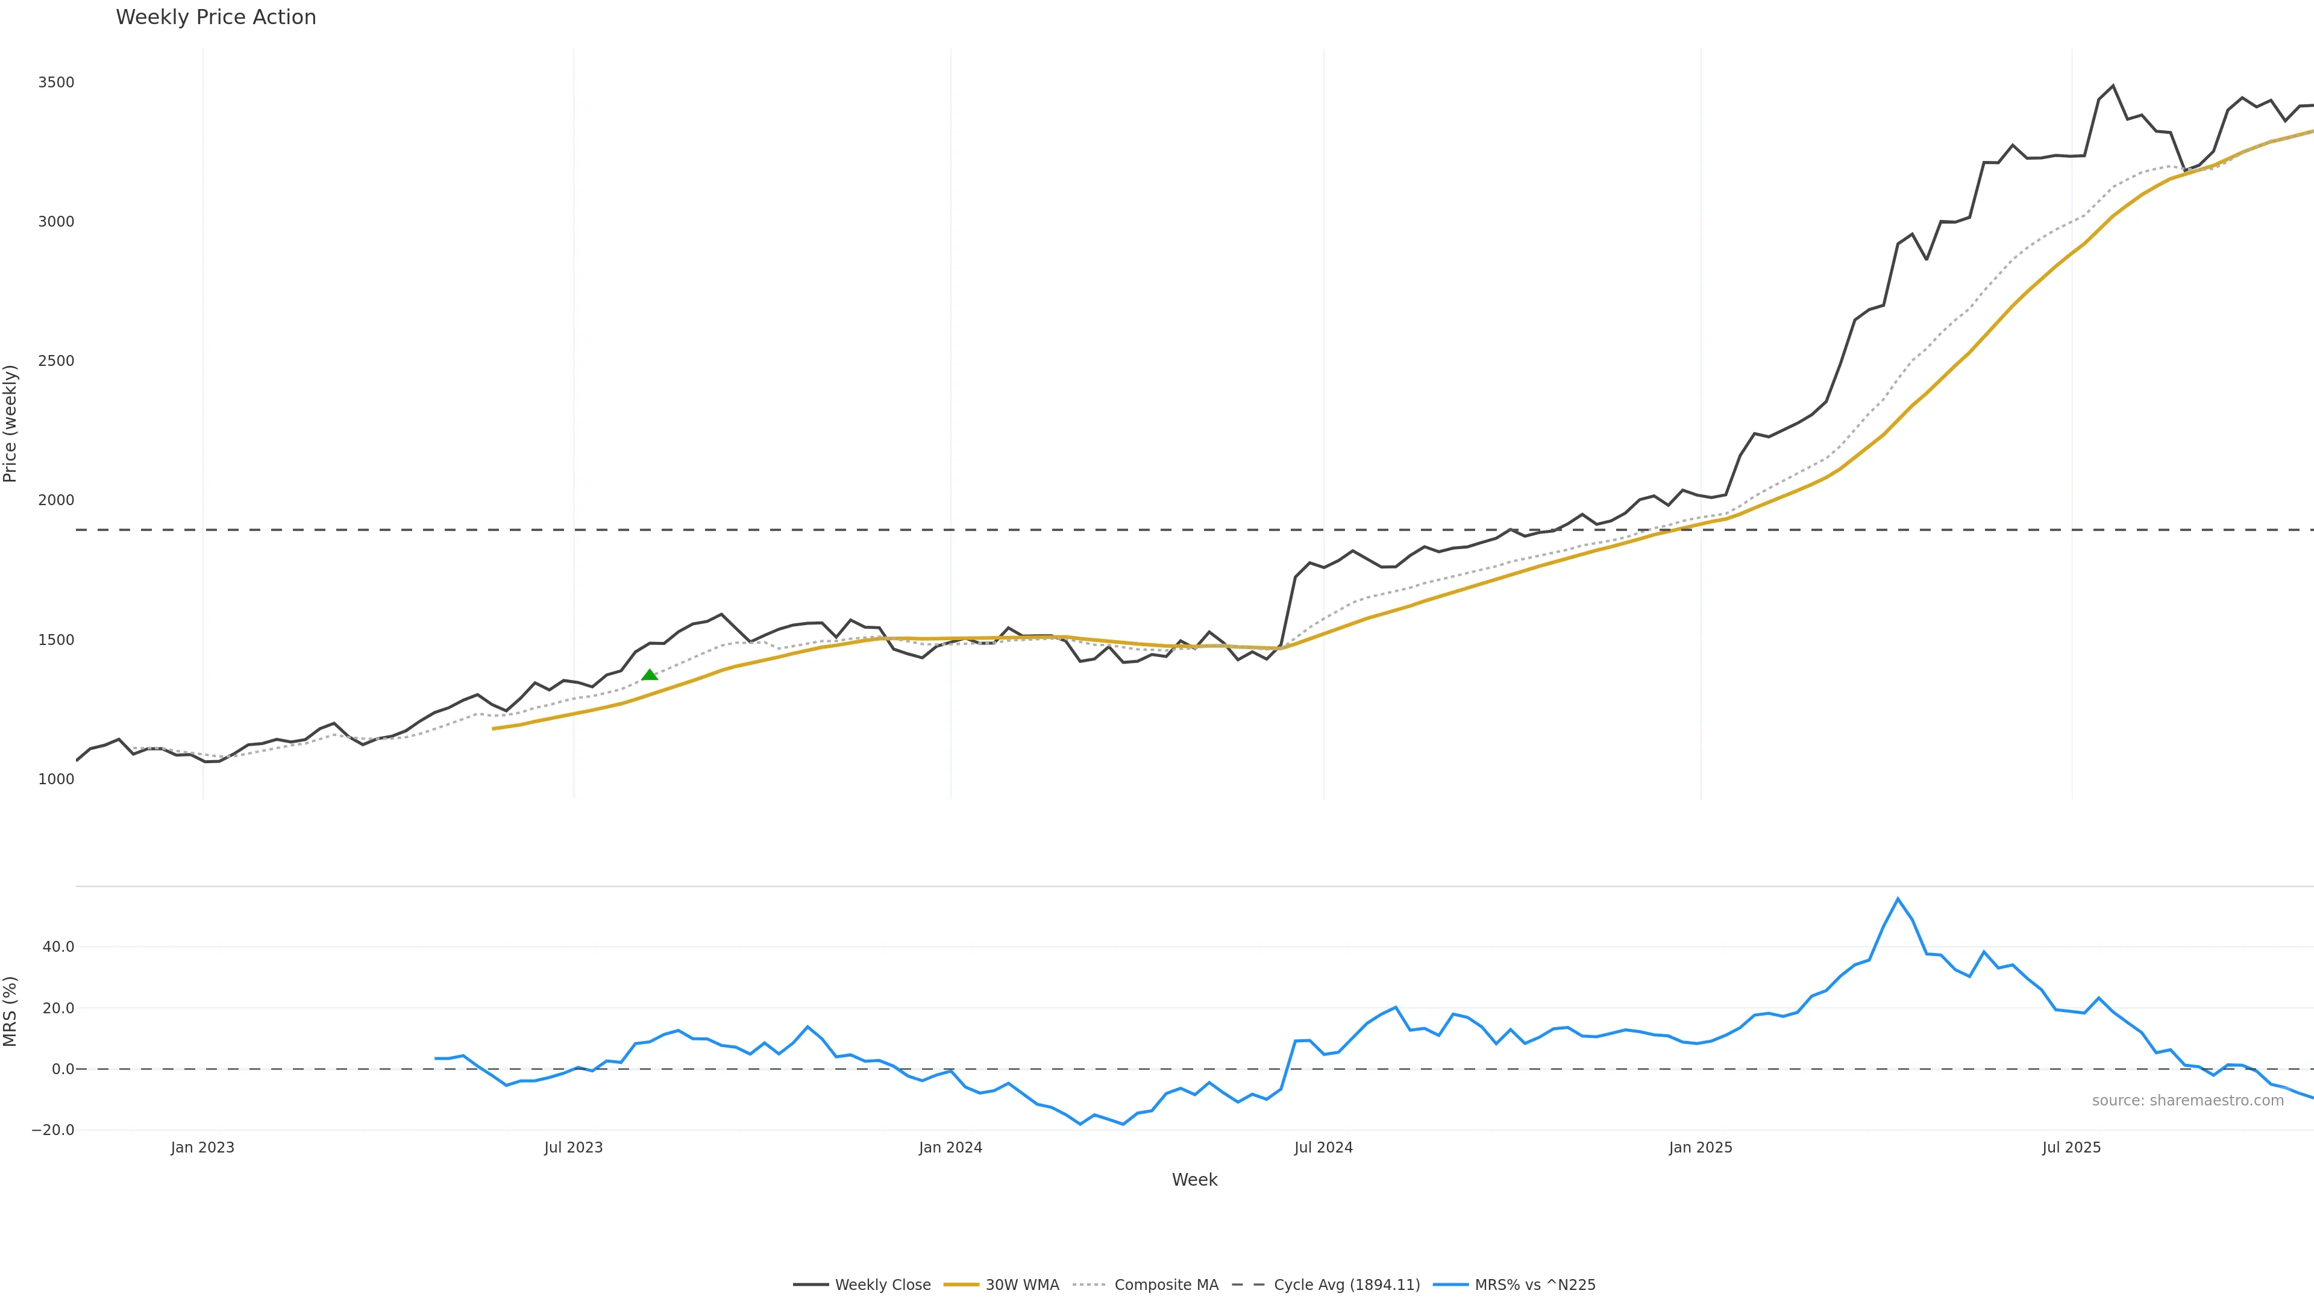Click the Week x-axis title
2314x1302 pixels.
click(1194, 1180)
